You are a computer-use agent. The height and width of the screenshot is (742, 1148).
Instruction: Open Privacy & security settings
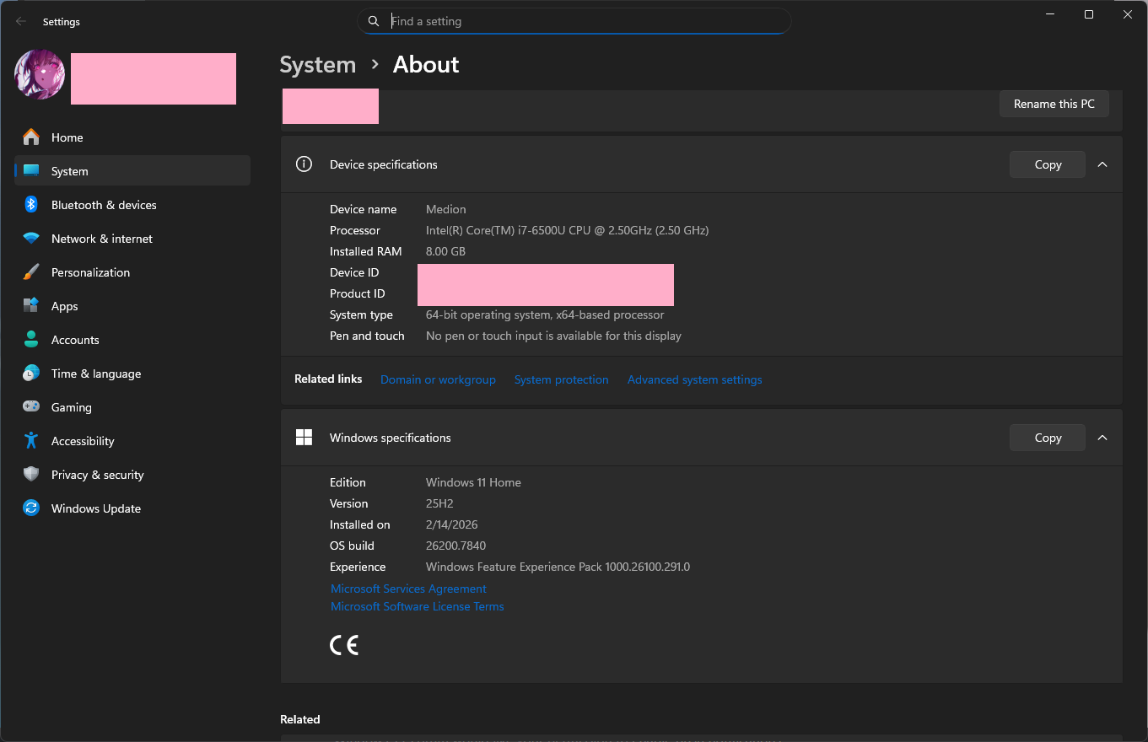pyautogui.click(x=132, y=475)
